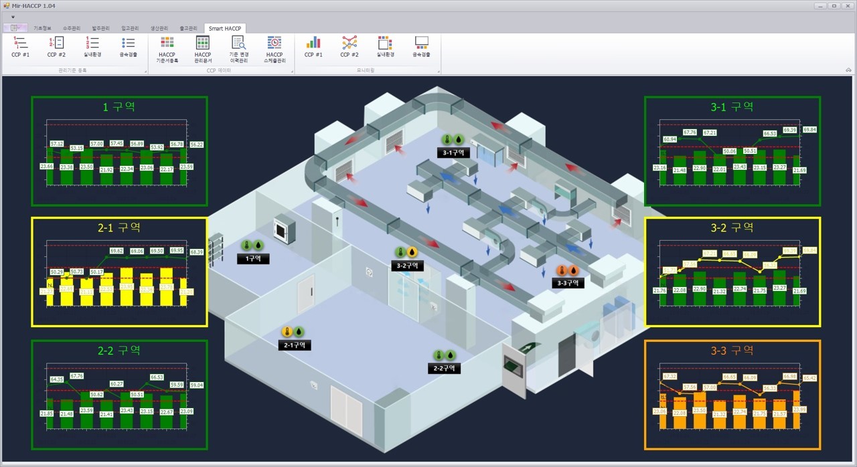Open HACCP 스케줄관리
857x467 pixels.
tap(275, 49)
